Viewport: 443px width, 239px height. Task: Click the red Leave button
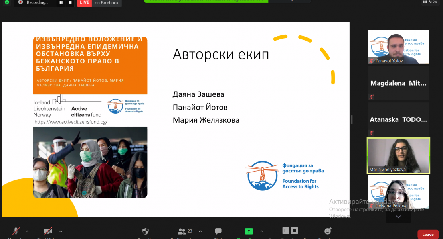[x=428, y=235]
